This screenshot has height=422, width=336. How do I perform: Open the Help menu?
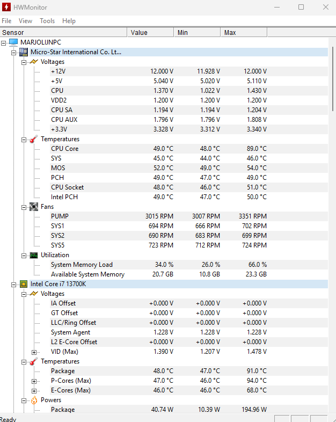(x=69, y=21)
